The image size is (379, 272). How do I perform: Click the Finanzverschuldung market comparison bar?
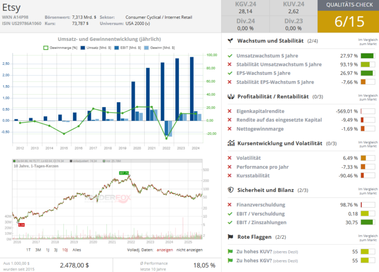coord(367,205)
